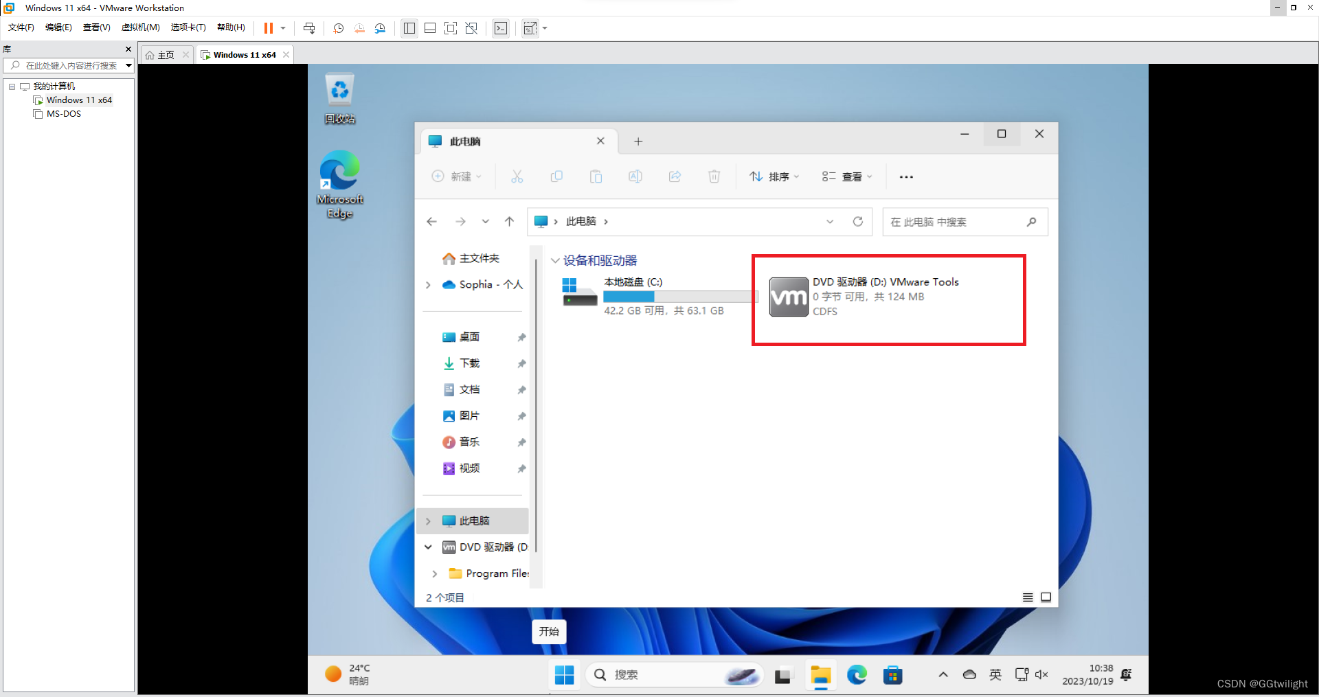The image size is (1319, 697).
Task: Suspend the virtual machine
Action: point(269,28)
